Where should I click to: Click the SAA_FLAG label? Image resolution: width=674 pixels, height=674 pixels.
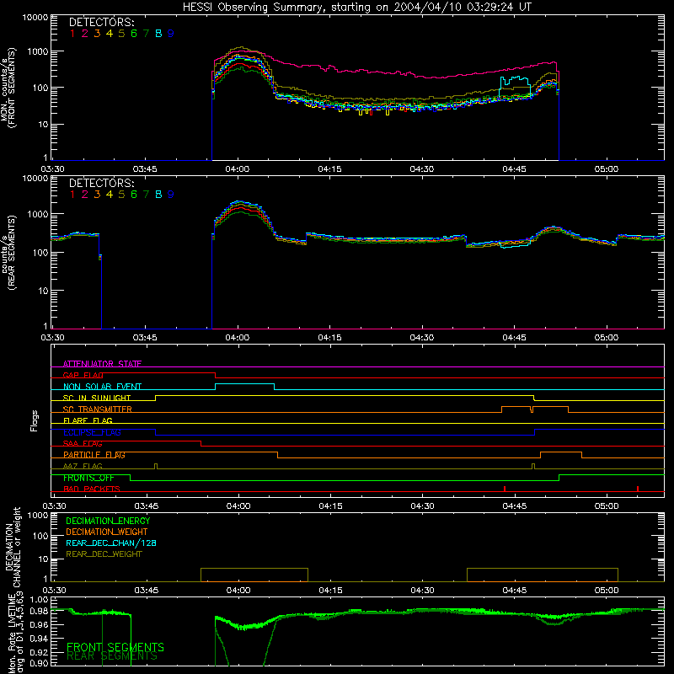click(83, 443)
